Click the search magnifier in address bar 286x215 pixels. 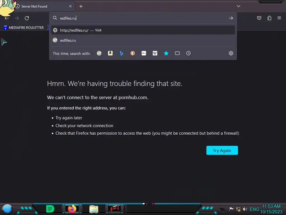[x=55, y=18]
